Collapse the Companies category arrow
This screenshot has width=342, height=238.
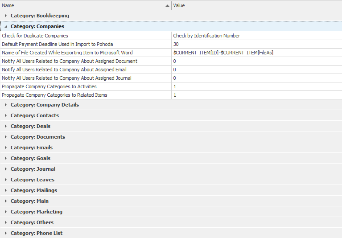coord(6,26)
